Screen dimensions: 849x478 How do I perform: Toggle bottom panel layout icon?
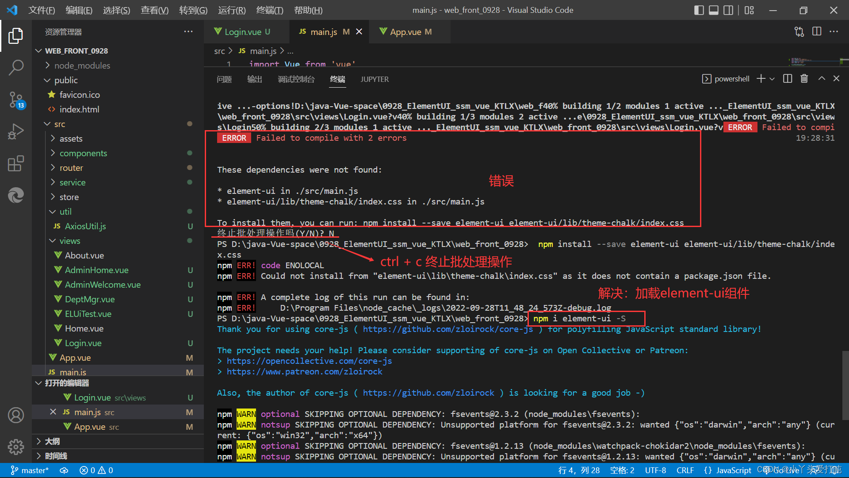(x=714, y=10)
